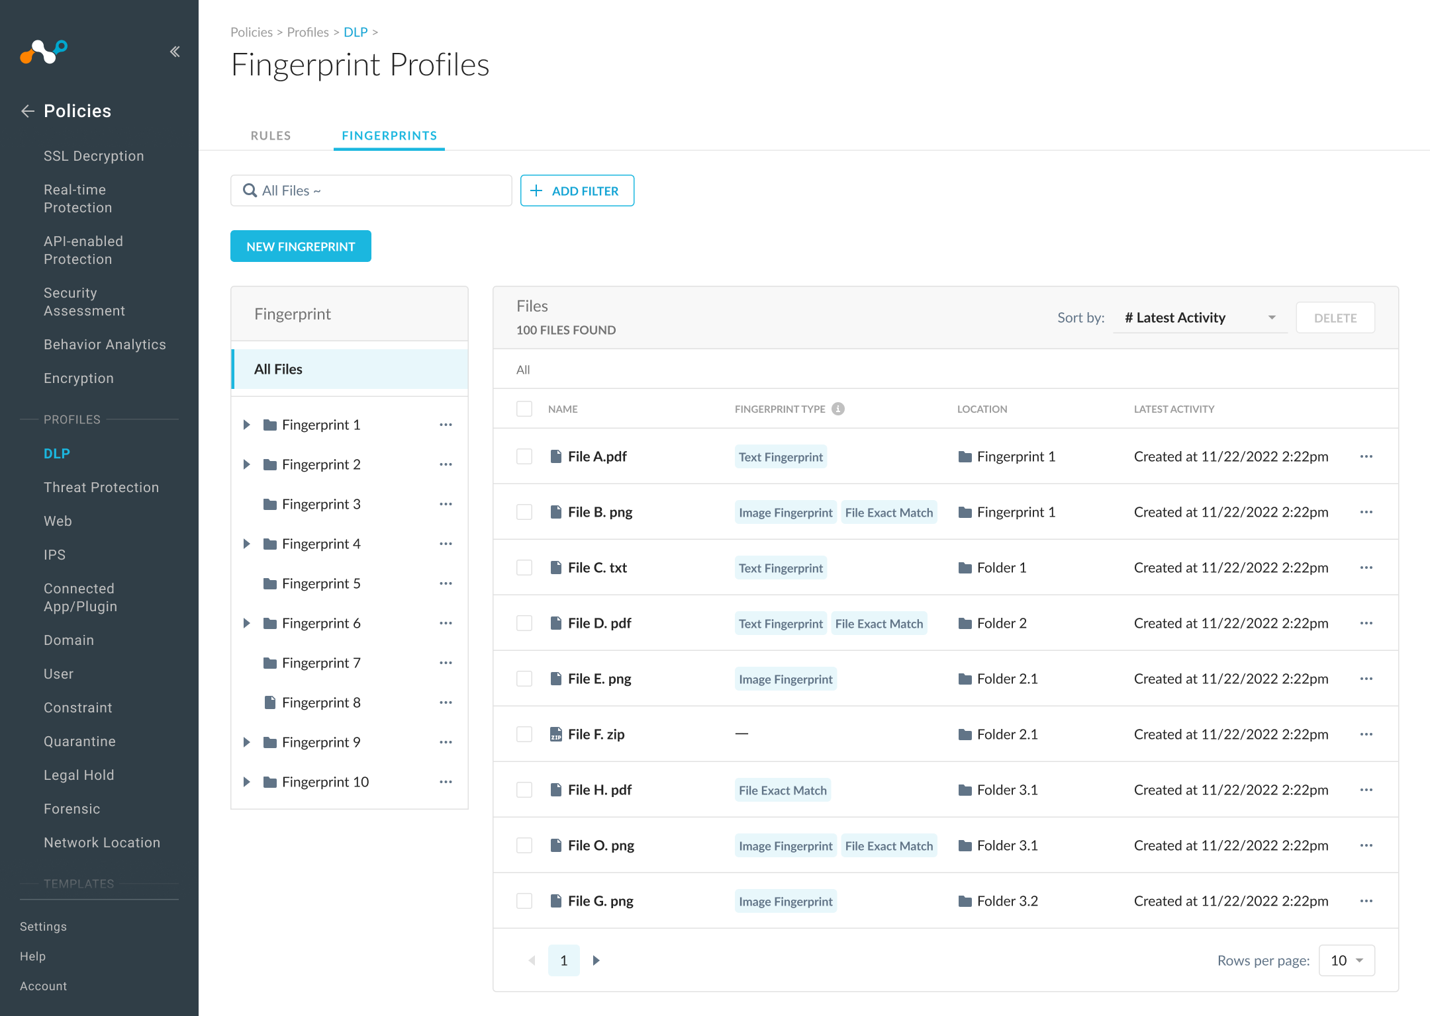Click the Netskope logo
This screenshot has height=1016, width=1430.
[43, 52]
